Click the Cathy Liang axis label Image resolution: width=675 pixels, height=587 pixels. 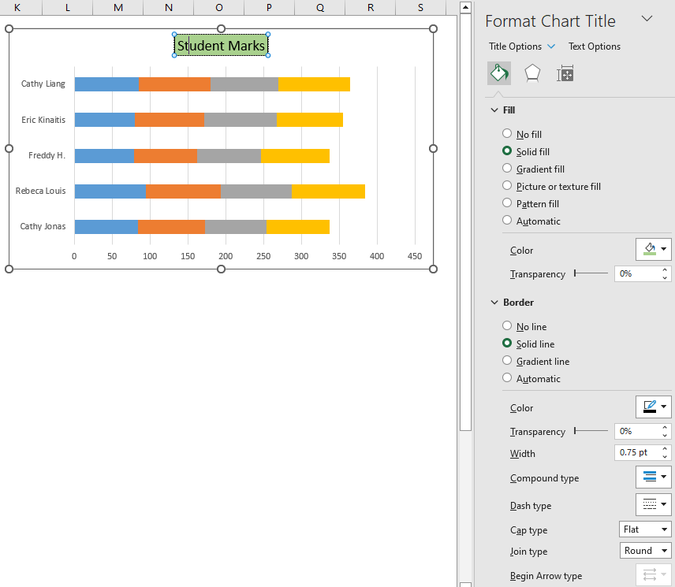(43, 84)
